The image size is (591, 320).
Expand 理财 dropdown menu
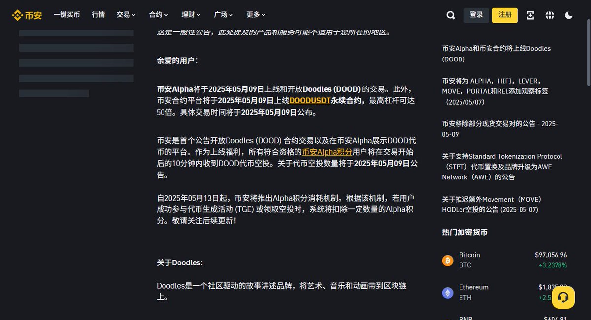point(191,15)
